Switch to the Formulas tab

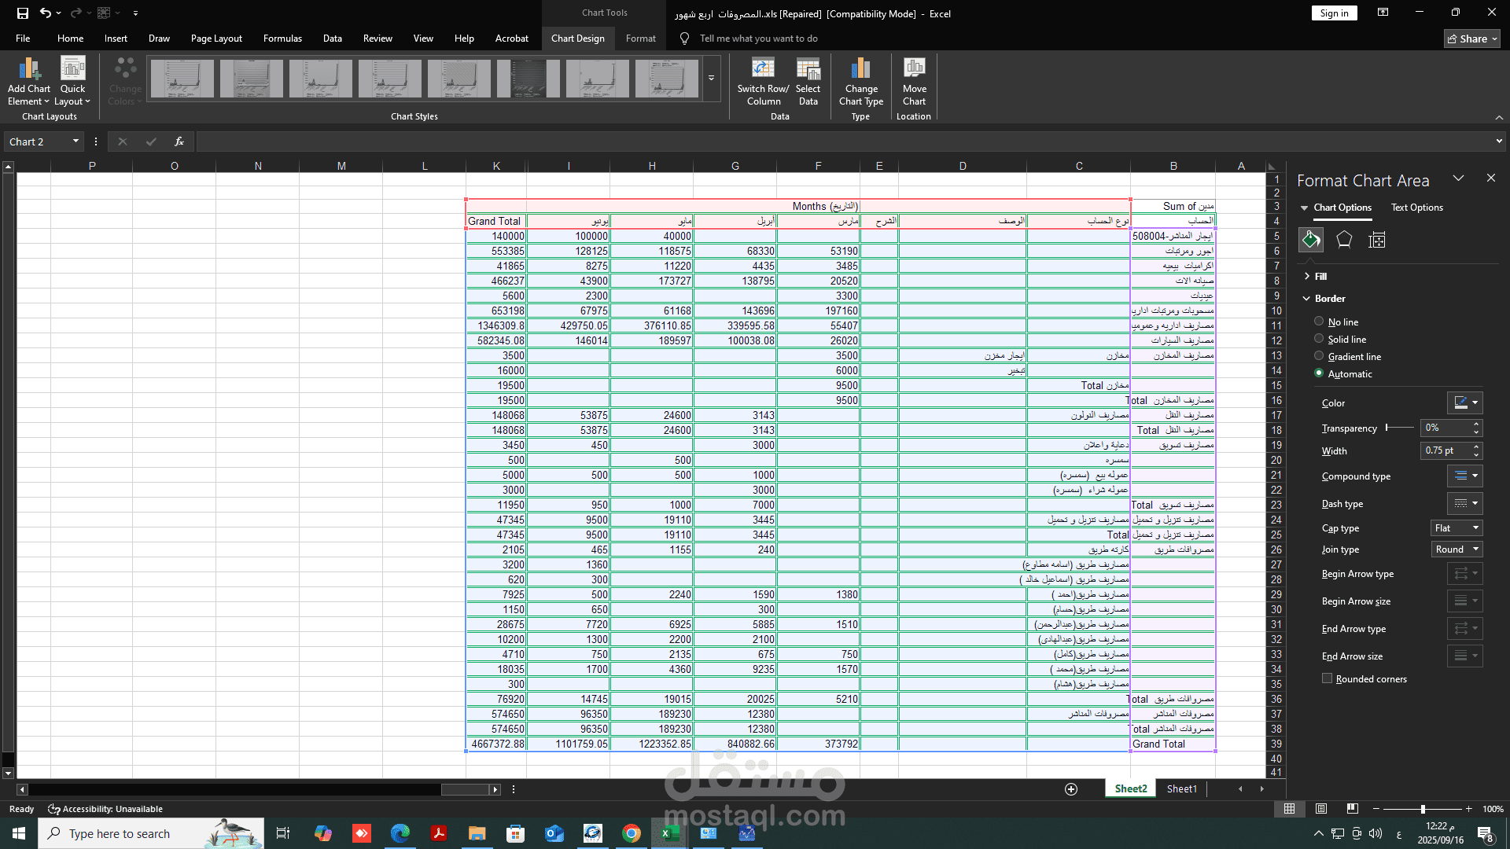282,39
